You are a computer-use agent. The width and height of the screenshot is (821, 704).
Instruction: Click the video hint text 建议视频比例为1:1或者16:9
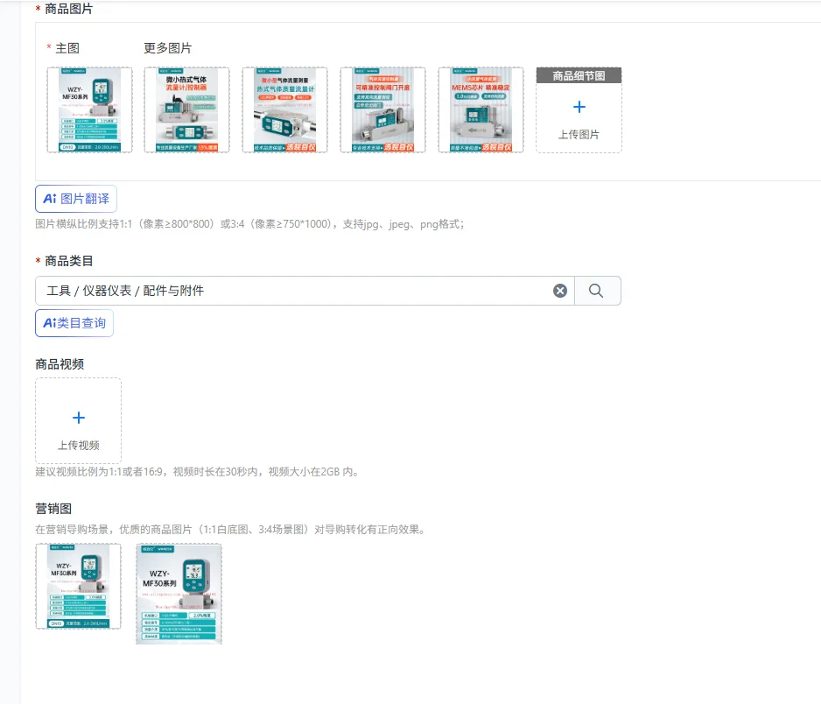[198, 472]
